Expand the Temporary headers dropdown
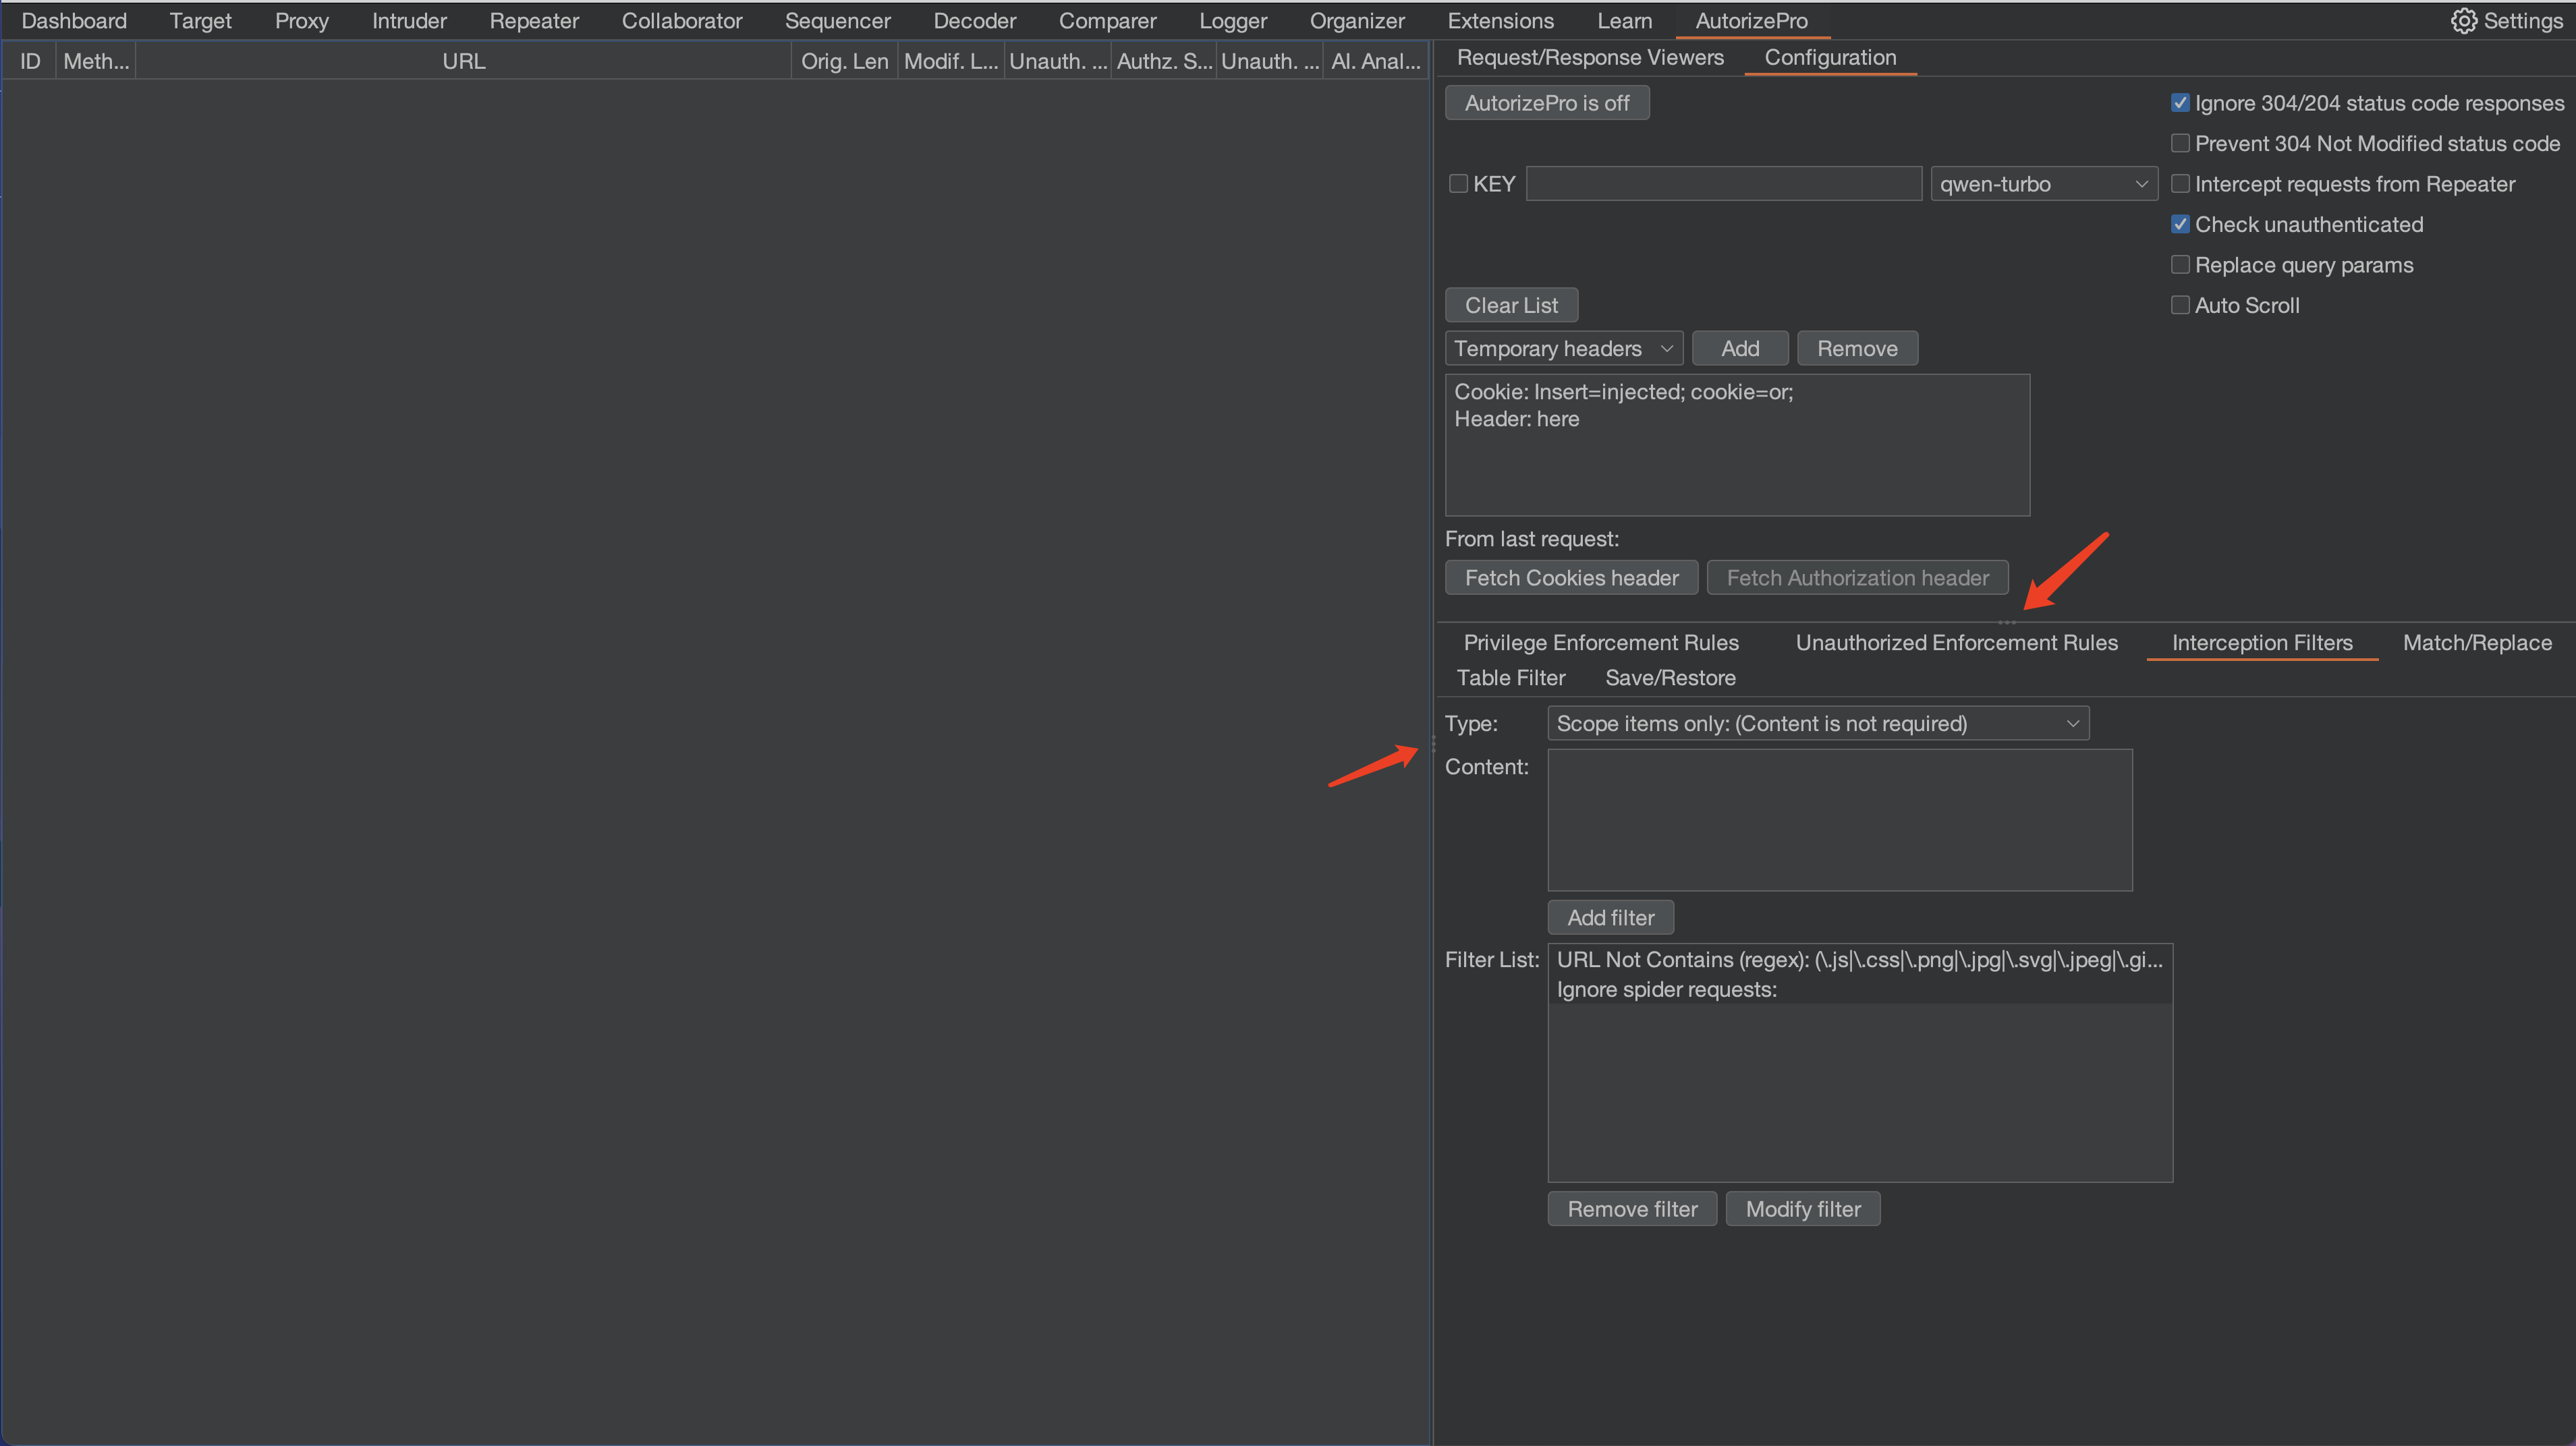The height and width of the screenshot is (1446, 2576). click(x=1563, y=349)
